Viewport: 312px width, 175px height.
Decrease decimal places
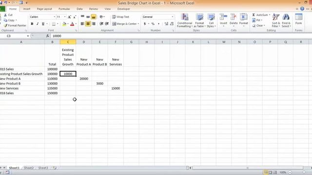click(172, 24)
